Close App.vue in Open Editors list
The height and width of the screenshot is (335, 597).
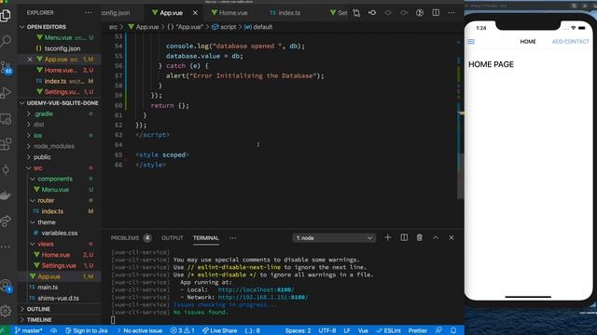[x=30, y=60]
